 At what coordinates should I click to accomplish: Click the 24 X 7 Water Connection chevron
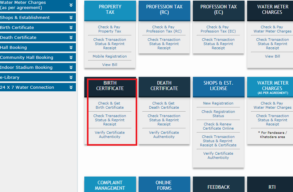[x=71, y=87]
